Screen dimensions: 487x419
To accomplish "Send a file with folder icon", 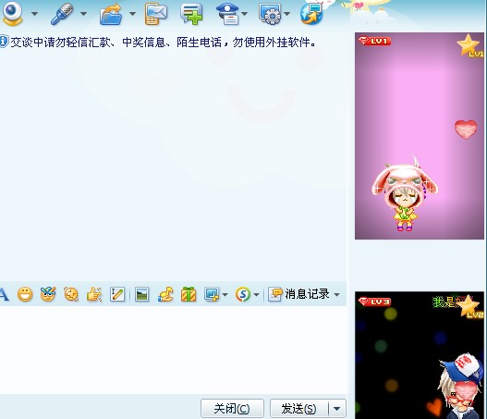I will [x=111, y=14].
